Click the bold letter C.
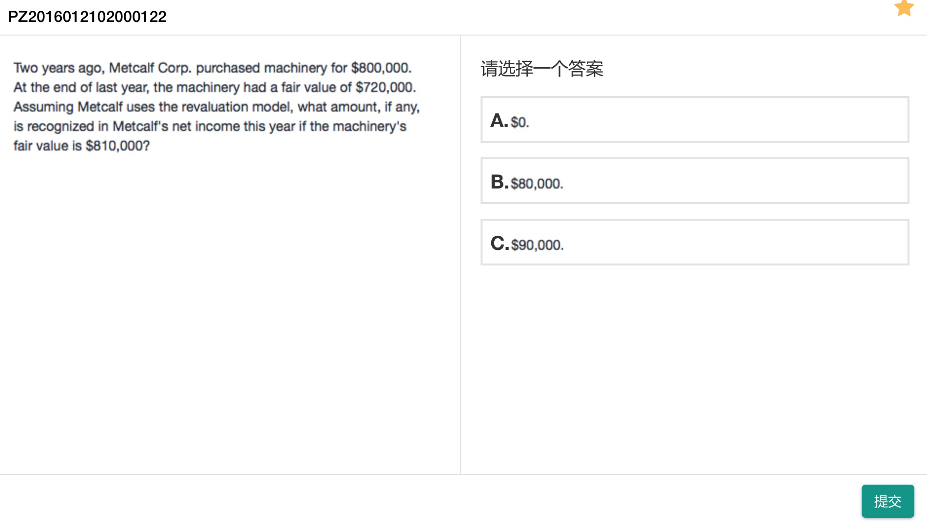The width and height of the screenshot is (927, 528). coord(499,243)
